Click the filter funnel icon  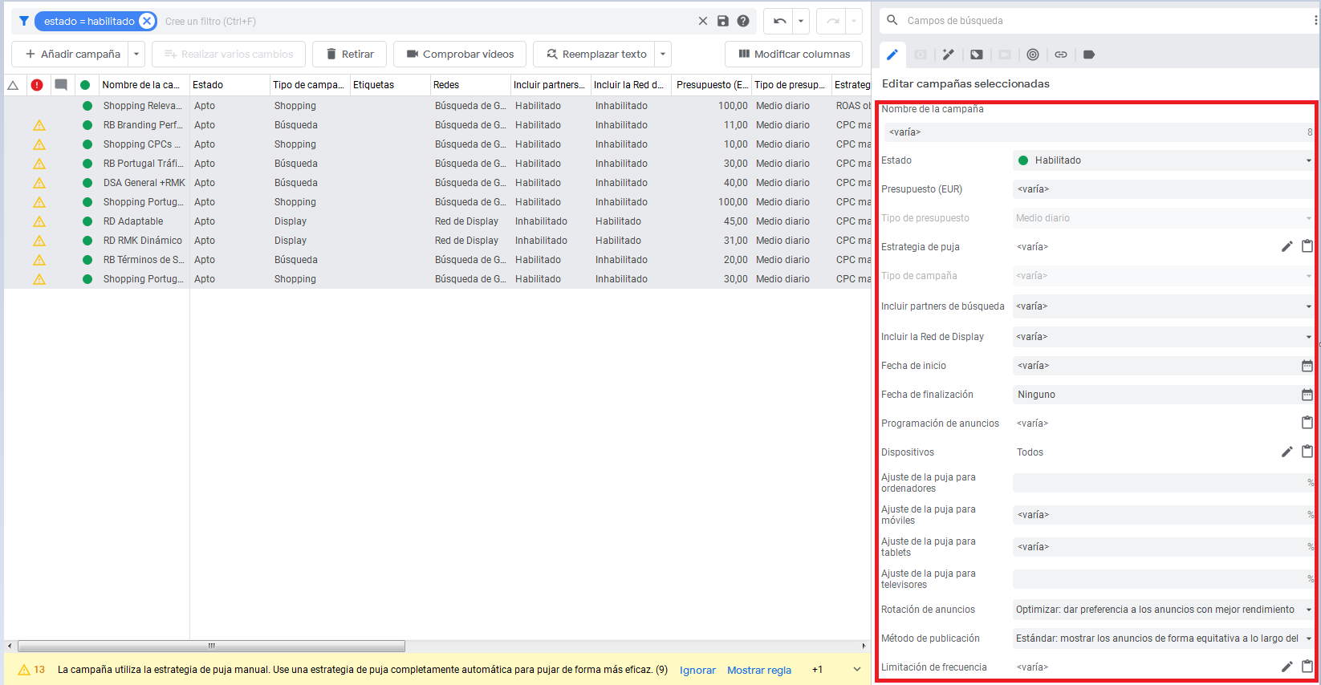point(24,21)
